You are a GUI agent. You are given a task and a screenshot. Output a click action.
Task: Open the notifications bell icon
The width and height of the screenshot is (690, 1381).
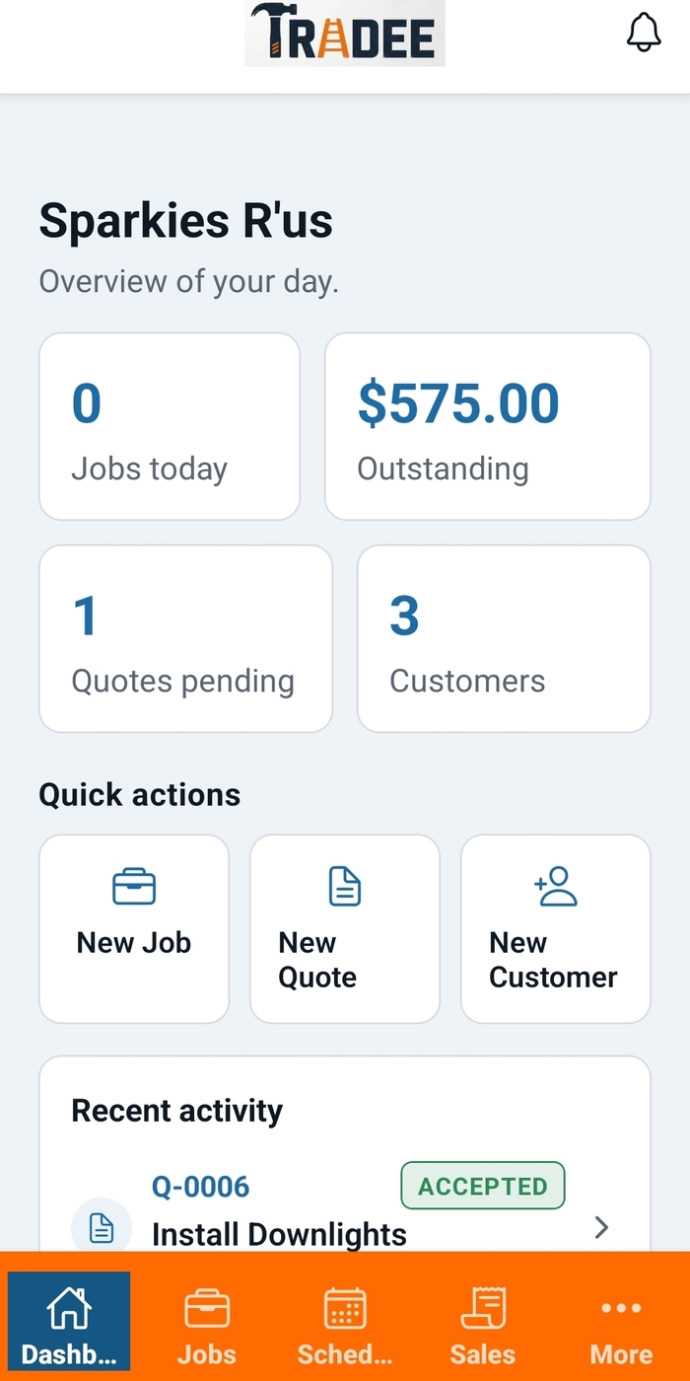coord(643,33)
